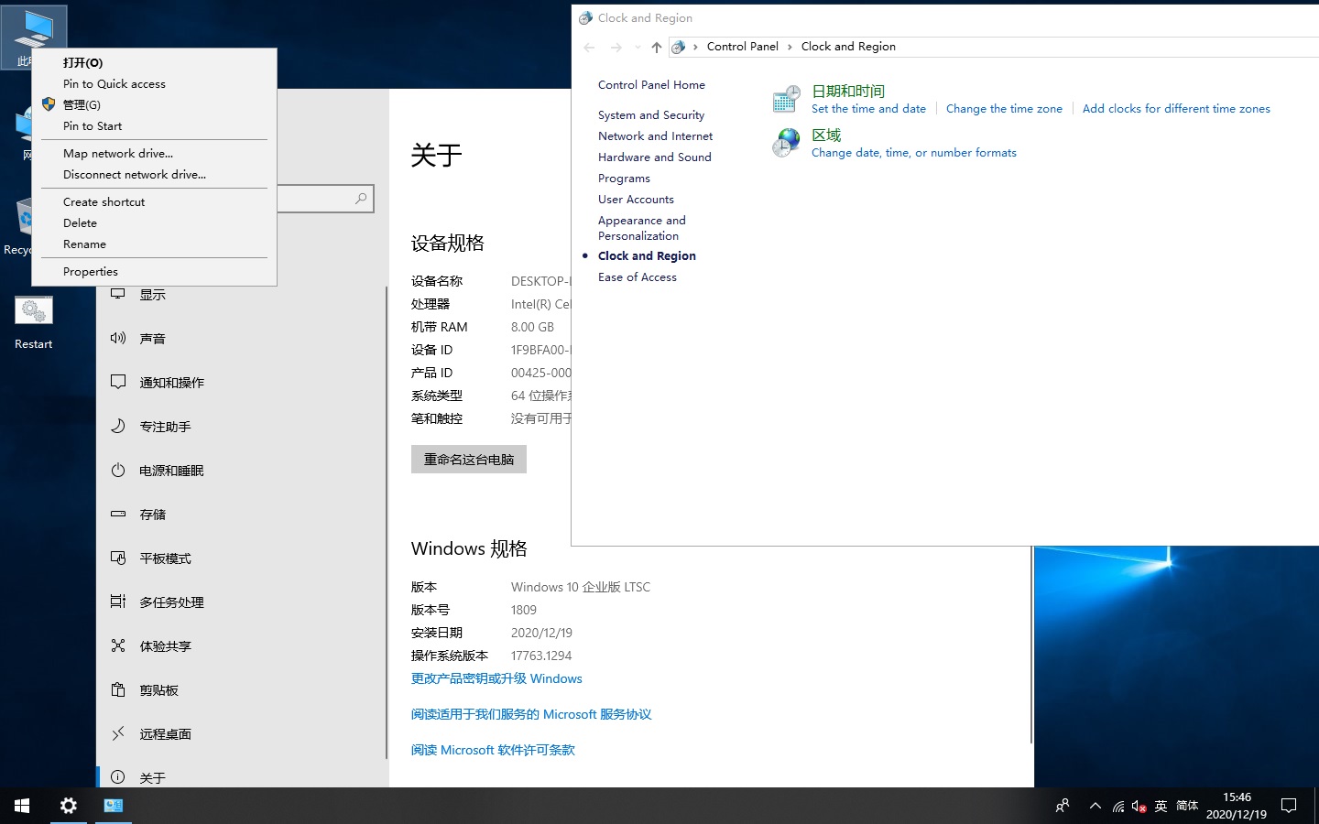
Task: Click the 简体 IME mode indicator
Action: click(1187, 806)
